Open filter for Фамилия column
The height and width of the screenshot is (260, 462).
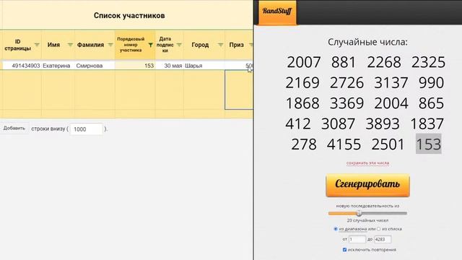(x=110, y=45)
